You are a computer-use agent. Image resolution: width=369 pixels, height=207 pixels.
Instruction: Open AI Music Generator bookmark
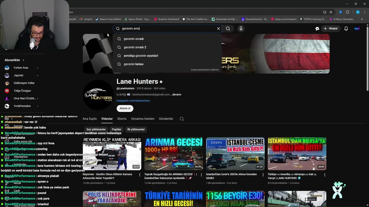point(342,19)
